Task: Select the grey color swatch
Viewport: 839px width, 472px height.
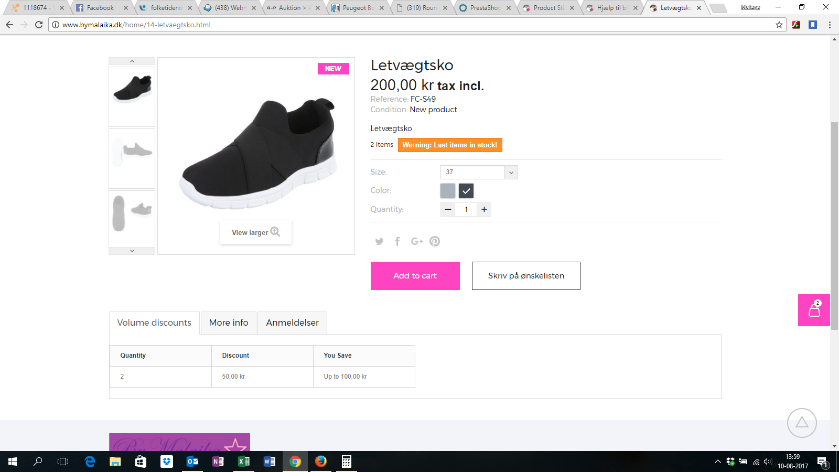Action: coord(448,191)
